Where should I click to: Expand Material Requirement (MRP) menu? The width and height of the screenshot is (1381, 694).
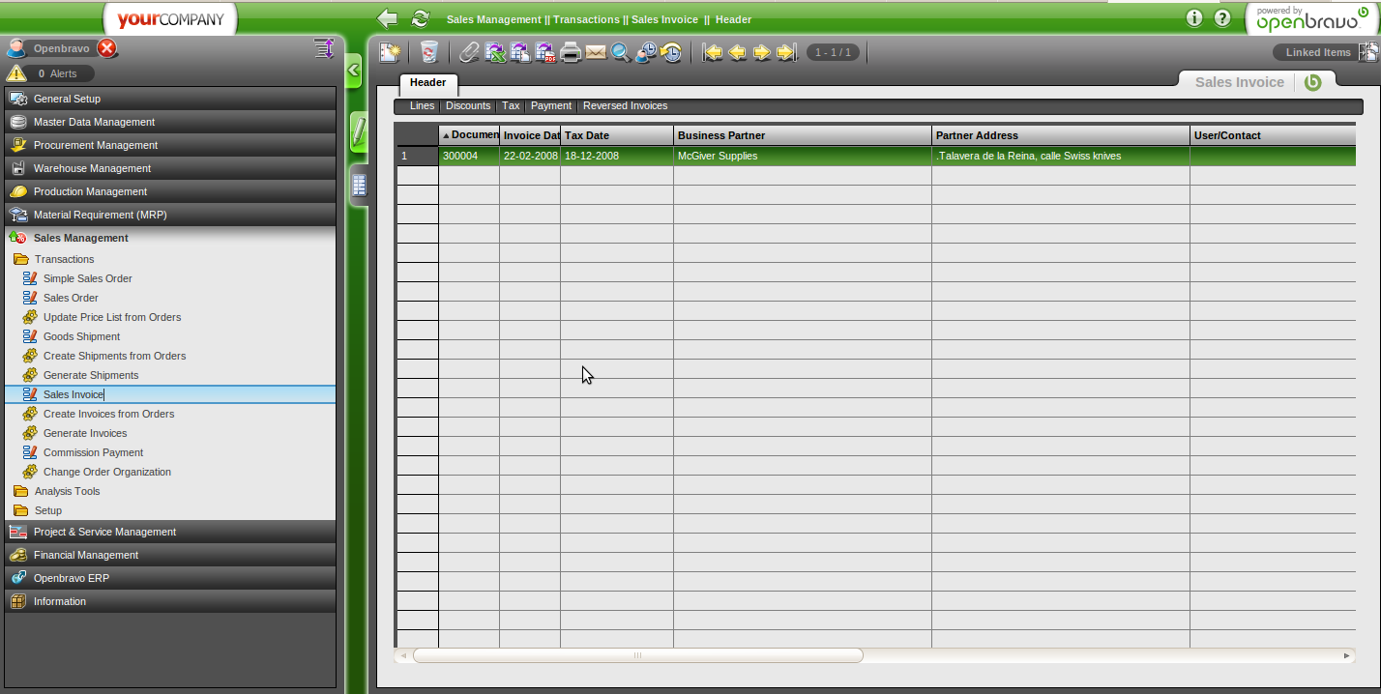pyautogui.click(x=170, y=215)
